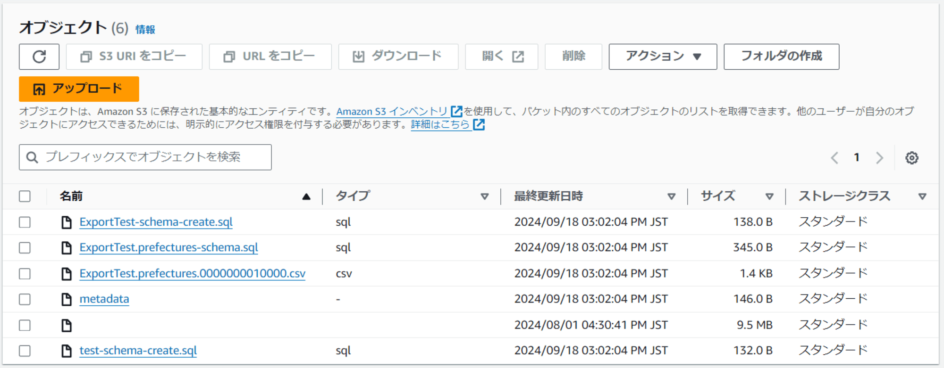Click file icon beside test-schema-create.sql
The image size is (944, 368).
coord(67,351)
